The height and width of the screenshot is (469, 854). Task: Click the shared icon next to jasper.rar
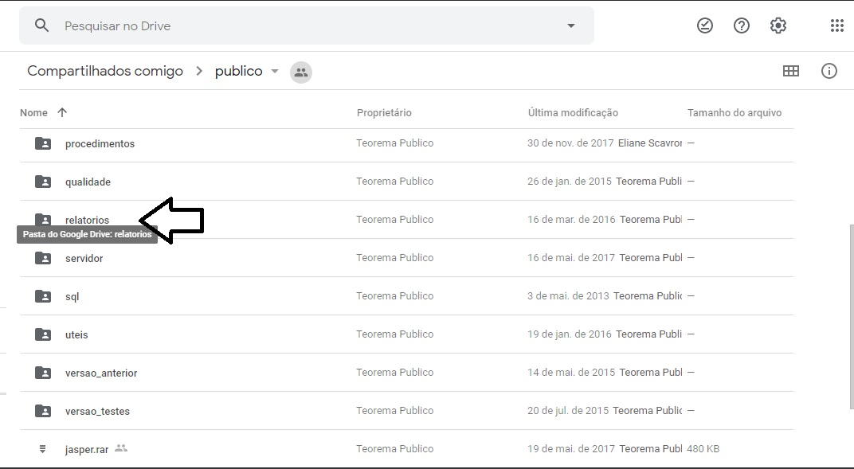point(121,448)
